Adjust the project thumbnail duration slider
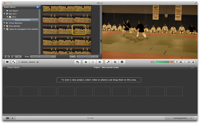Screen dimensions: 200x124 (180, 118)
